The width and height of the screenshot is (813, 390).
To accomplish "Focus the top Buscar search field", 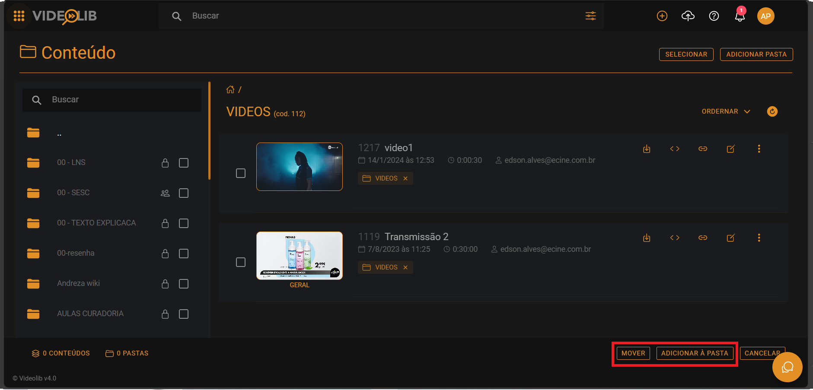I will (382, 16).
